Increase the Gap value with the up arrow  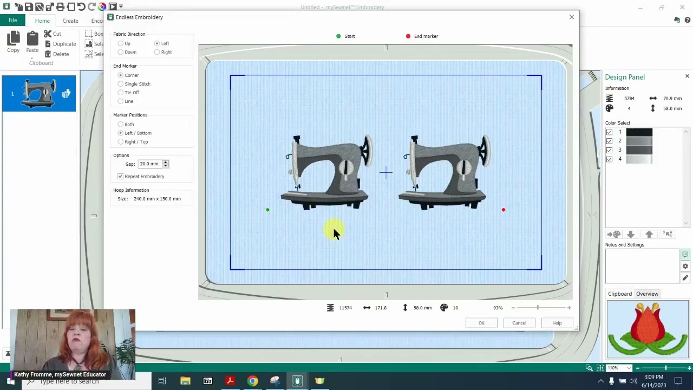166,161
